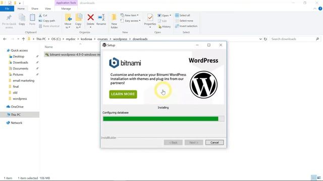Open the Manage ribbon tab
This screenshot has height=181, width=323.
tap(66, 9)
